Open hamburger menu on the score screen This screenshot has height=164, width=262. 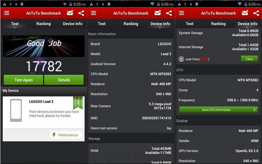tap(7, 13)
